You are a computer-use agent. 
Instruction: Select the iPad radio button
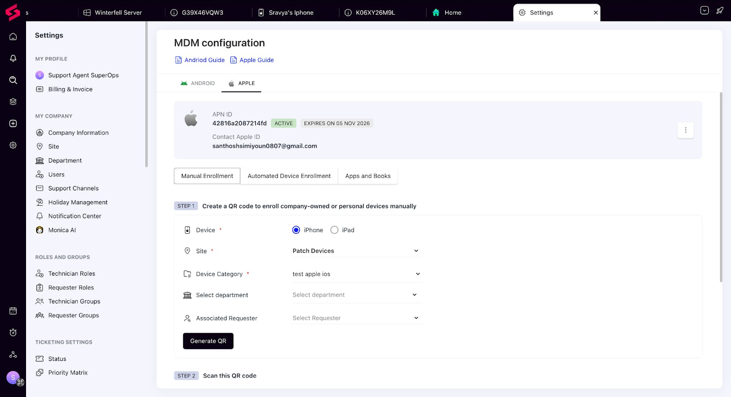(334, 230)
